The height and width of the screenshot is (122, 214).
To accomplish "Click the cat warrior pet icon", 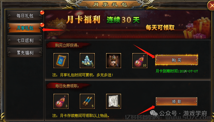I will tap(114, 61).
